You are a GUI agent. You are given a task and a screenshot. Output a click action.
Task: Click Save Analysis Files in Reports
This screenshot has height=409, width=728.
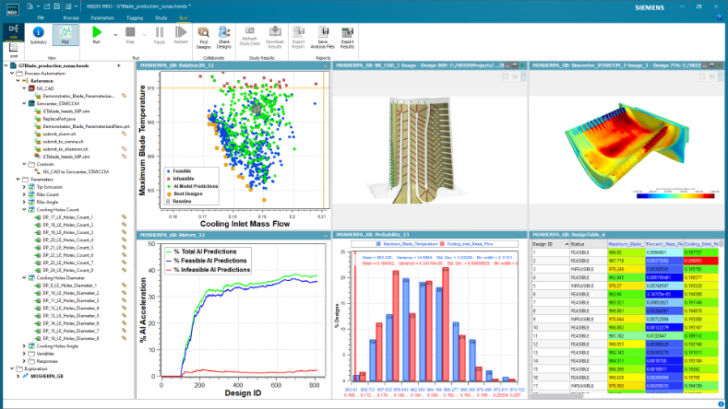tap(323, 37)
